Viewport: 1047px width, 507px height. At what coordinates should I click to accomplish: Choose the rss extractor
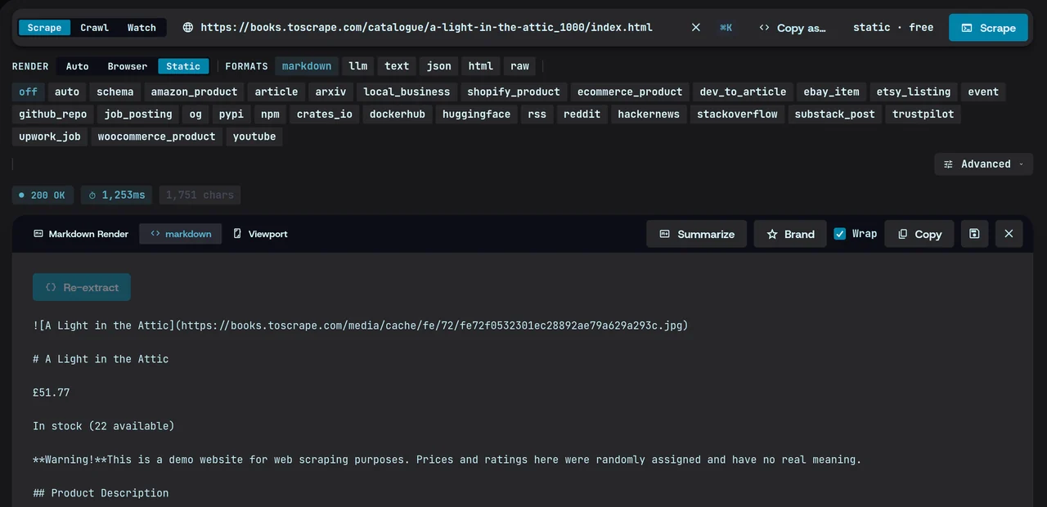[x=537, y=114]
